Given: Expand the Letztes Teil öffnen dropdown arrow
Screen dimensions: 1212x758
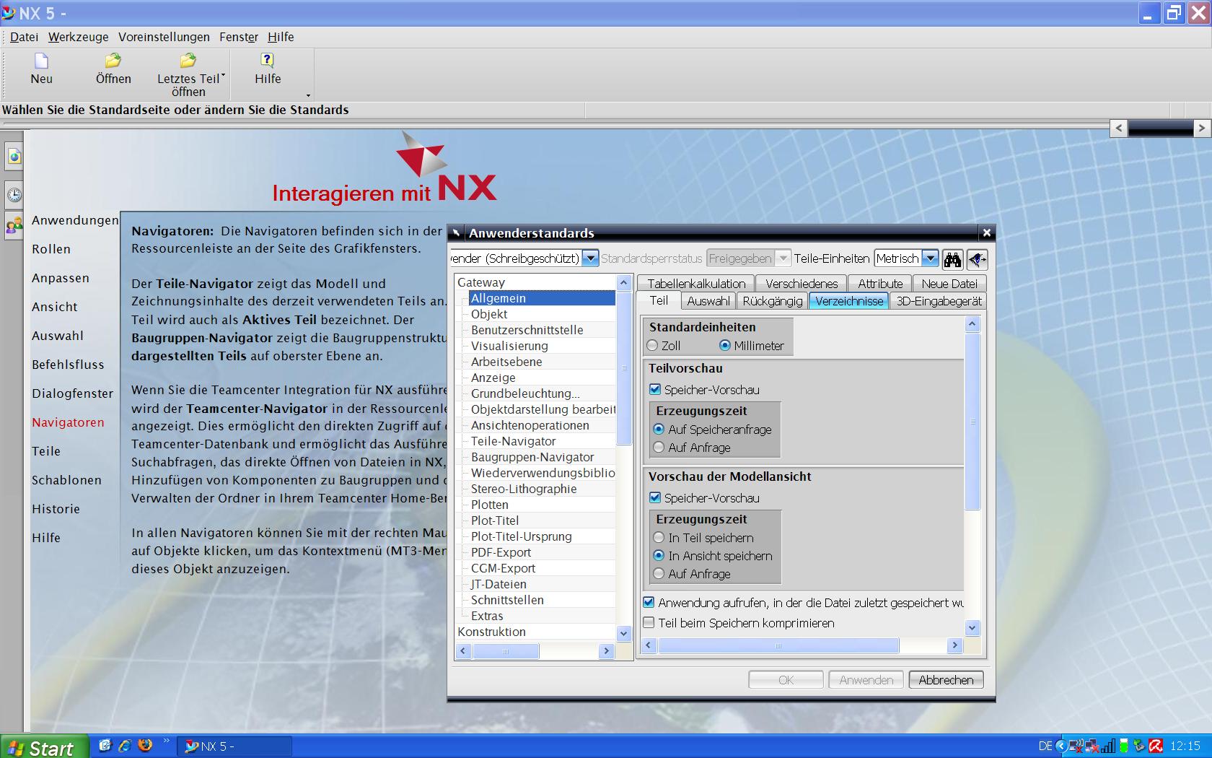Looking at the screenshot, I should point(223,75).
